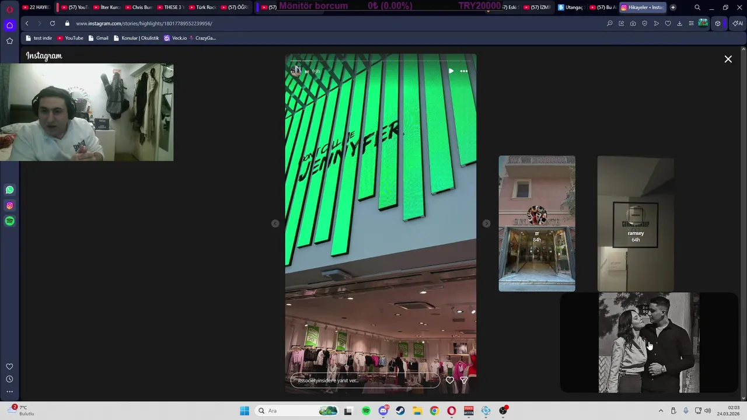Open extensions cube icon

tap(718, 23)
